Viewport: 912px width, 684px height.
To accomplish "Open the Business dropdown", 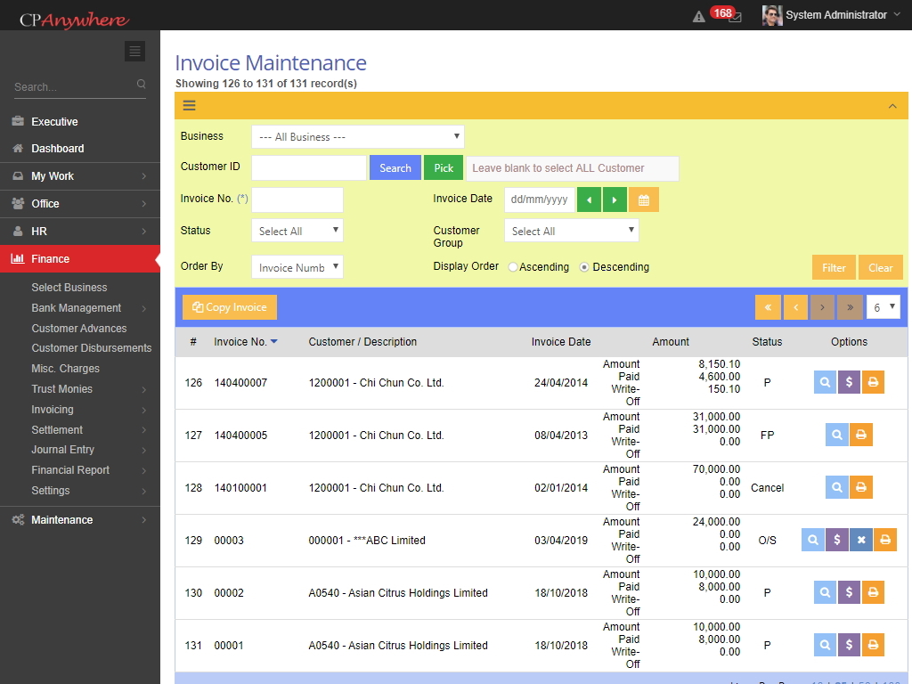I will tap(357, 137).
